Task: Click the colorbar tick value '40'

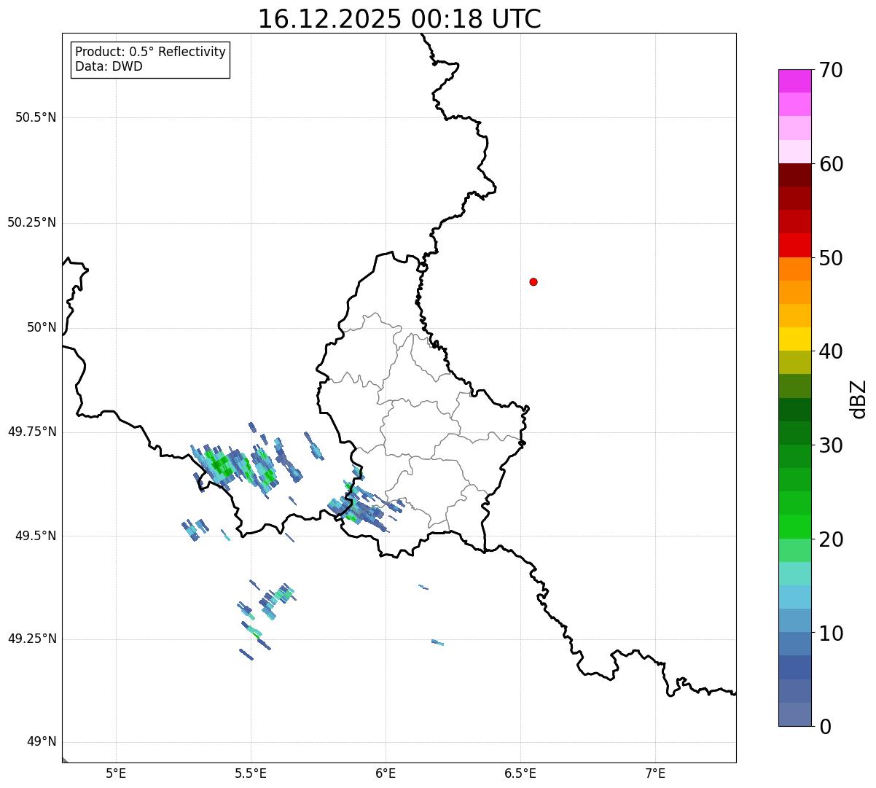Action: tap(831, 351)
